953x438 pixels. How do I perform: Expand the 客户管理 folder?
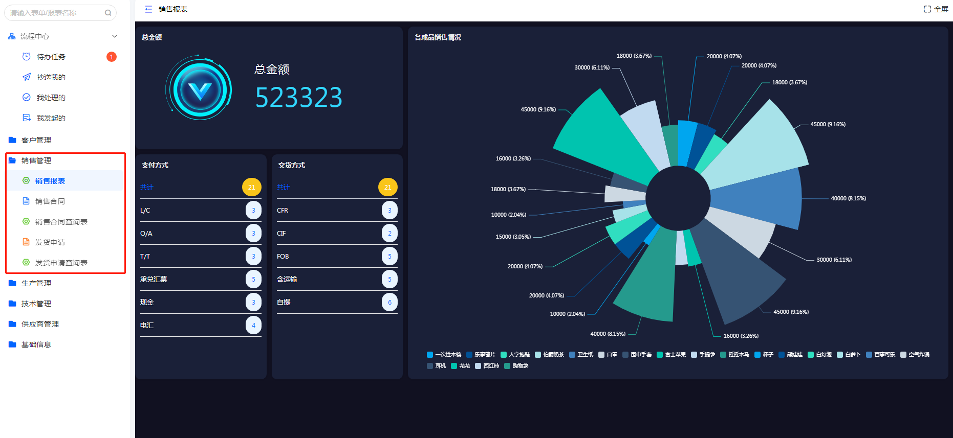(x=36, y=140)
